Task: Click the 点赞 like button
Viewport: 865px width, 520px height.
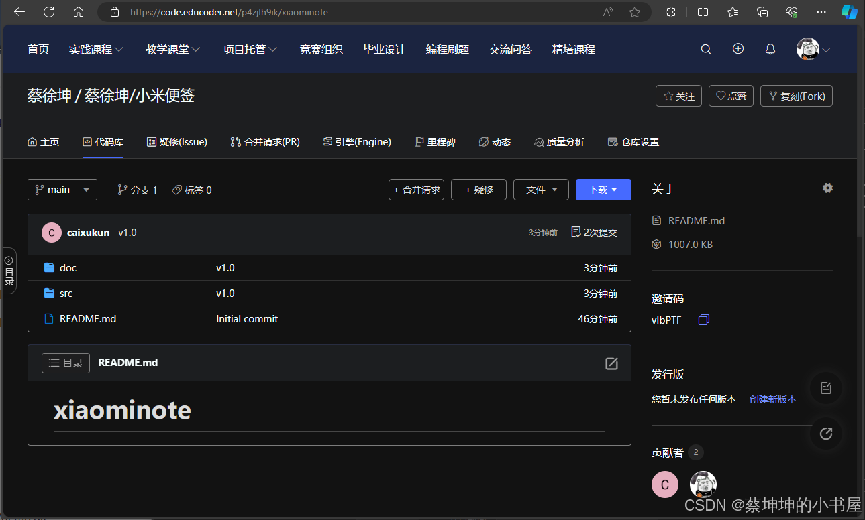Action: [x=731, y=96]
